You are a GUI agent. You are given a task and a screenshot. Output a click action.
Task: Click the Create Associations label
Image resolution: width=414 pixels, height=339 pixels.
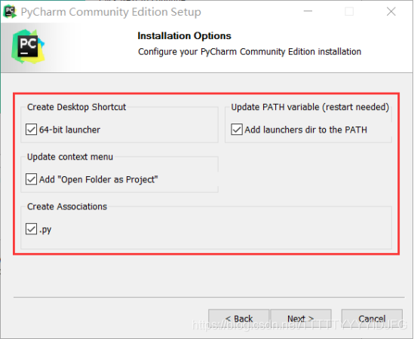click(67, 206)
